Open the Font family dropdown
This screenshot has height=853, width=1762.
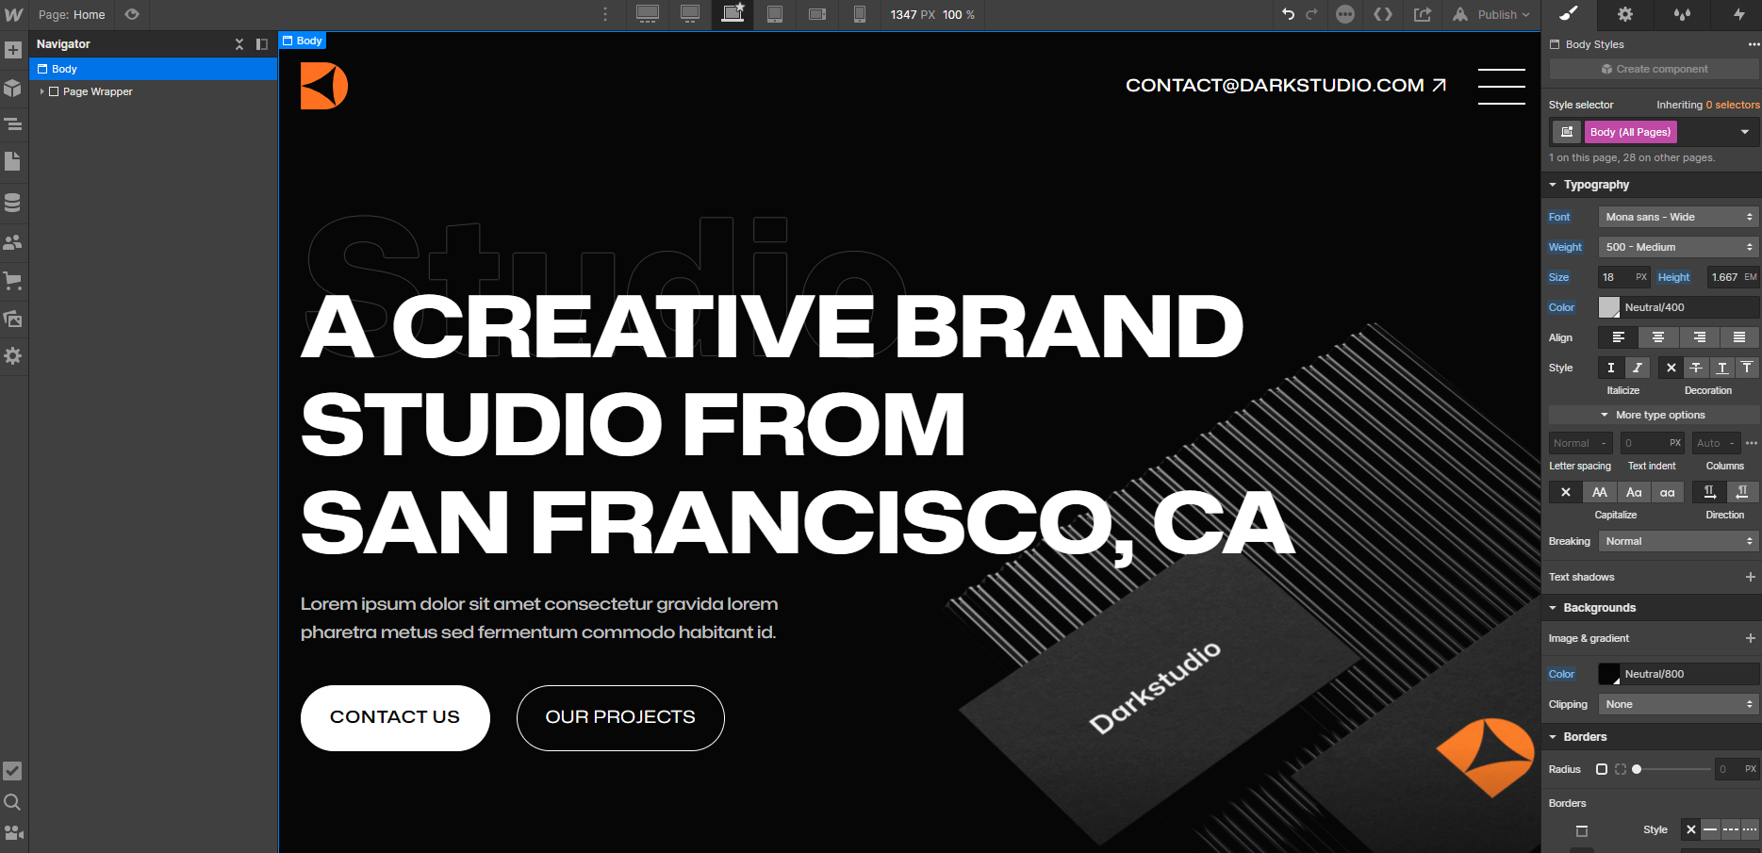click(x=1677, y=216)
